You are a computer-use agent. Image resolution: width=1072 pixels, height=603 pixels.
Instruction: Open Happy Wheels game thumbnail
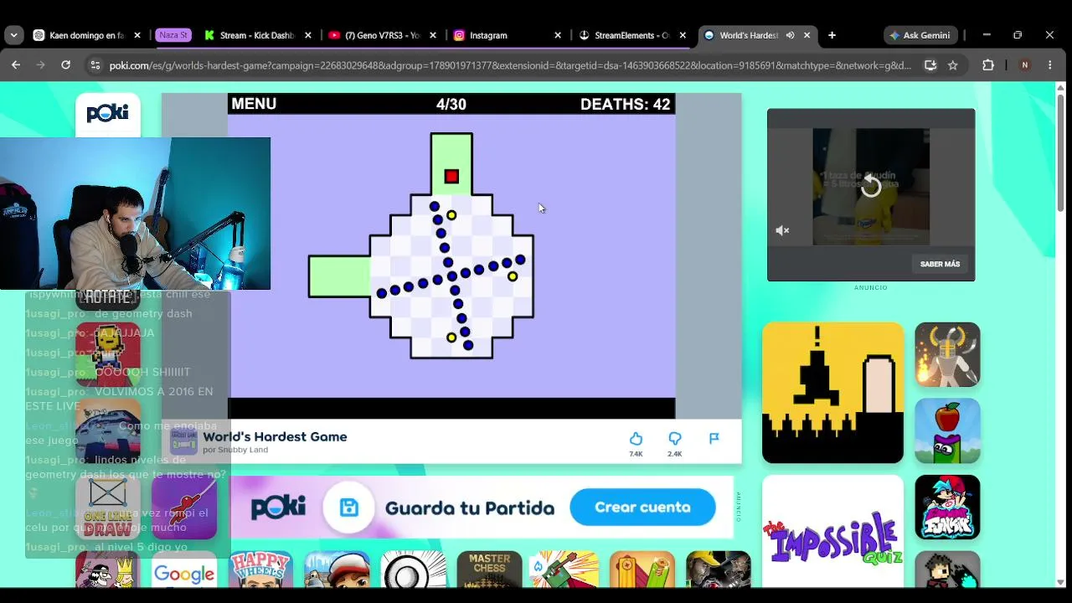260,569
